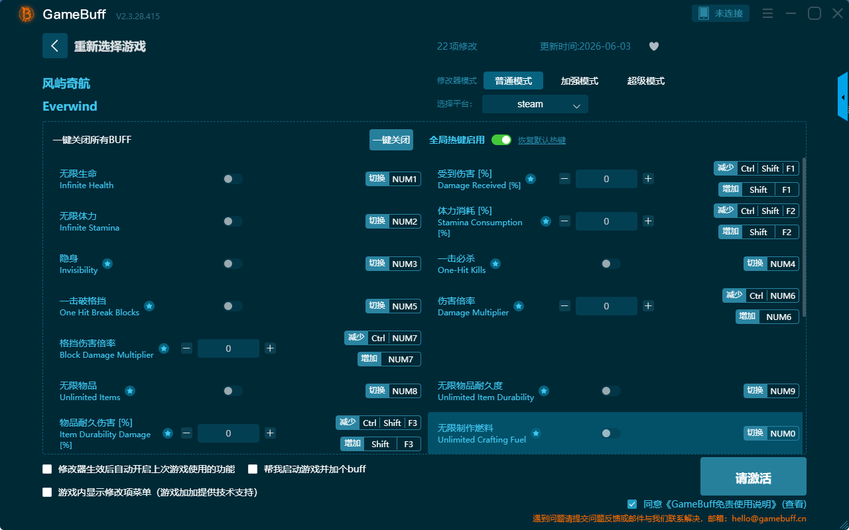
Task: Toggle Infinite Health switch
Action: (x=233, y=179)
